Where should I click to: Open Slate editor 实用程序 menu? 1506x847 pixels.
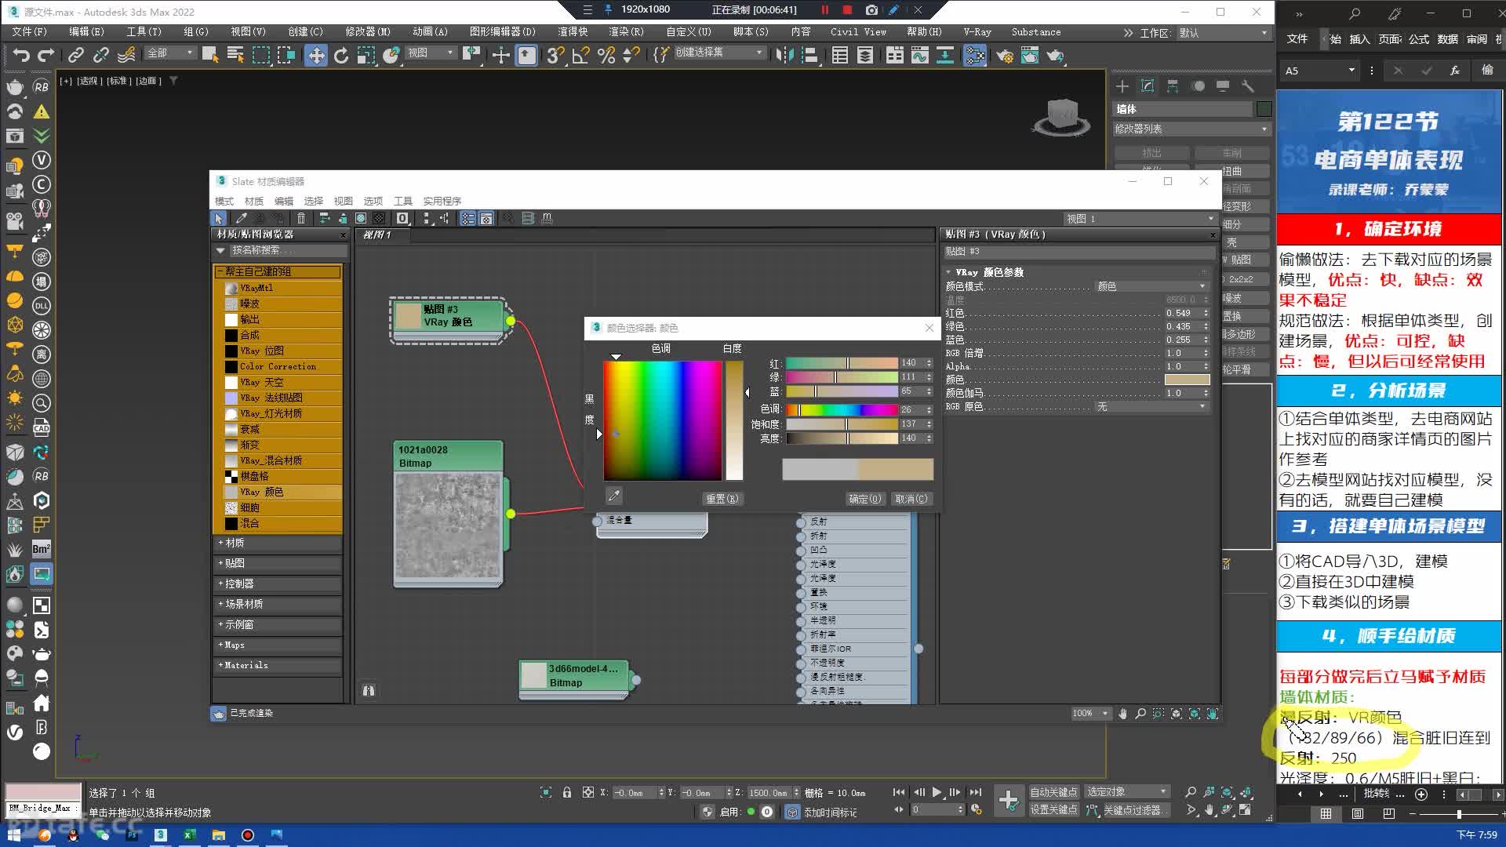point(442,201)
